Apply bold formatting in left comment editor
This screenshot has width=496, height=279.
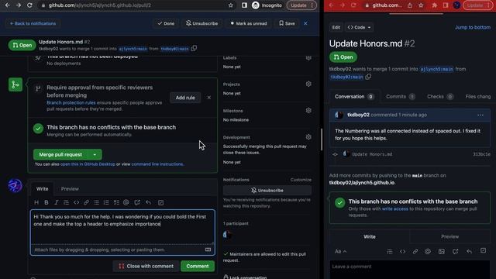[x=46, y=202]
